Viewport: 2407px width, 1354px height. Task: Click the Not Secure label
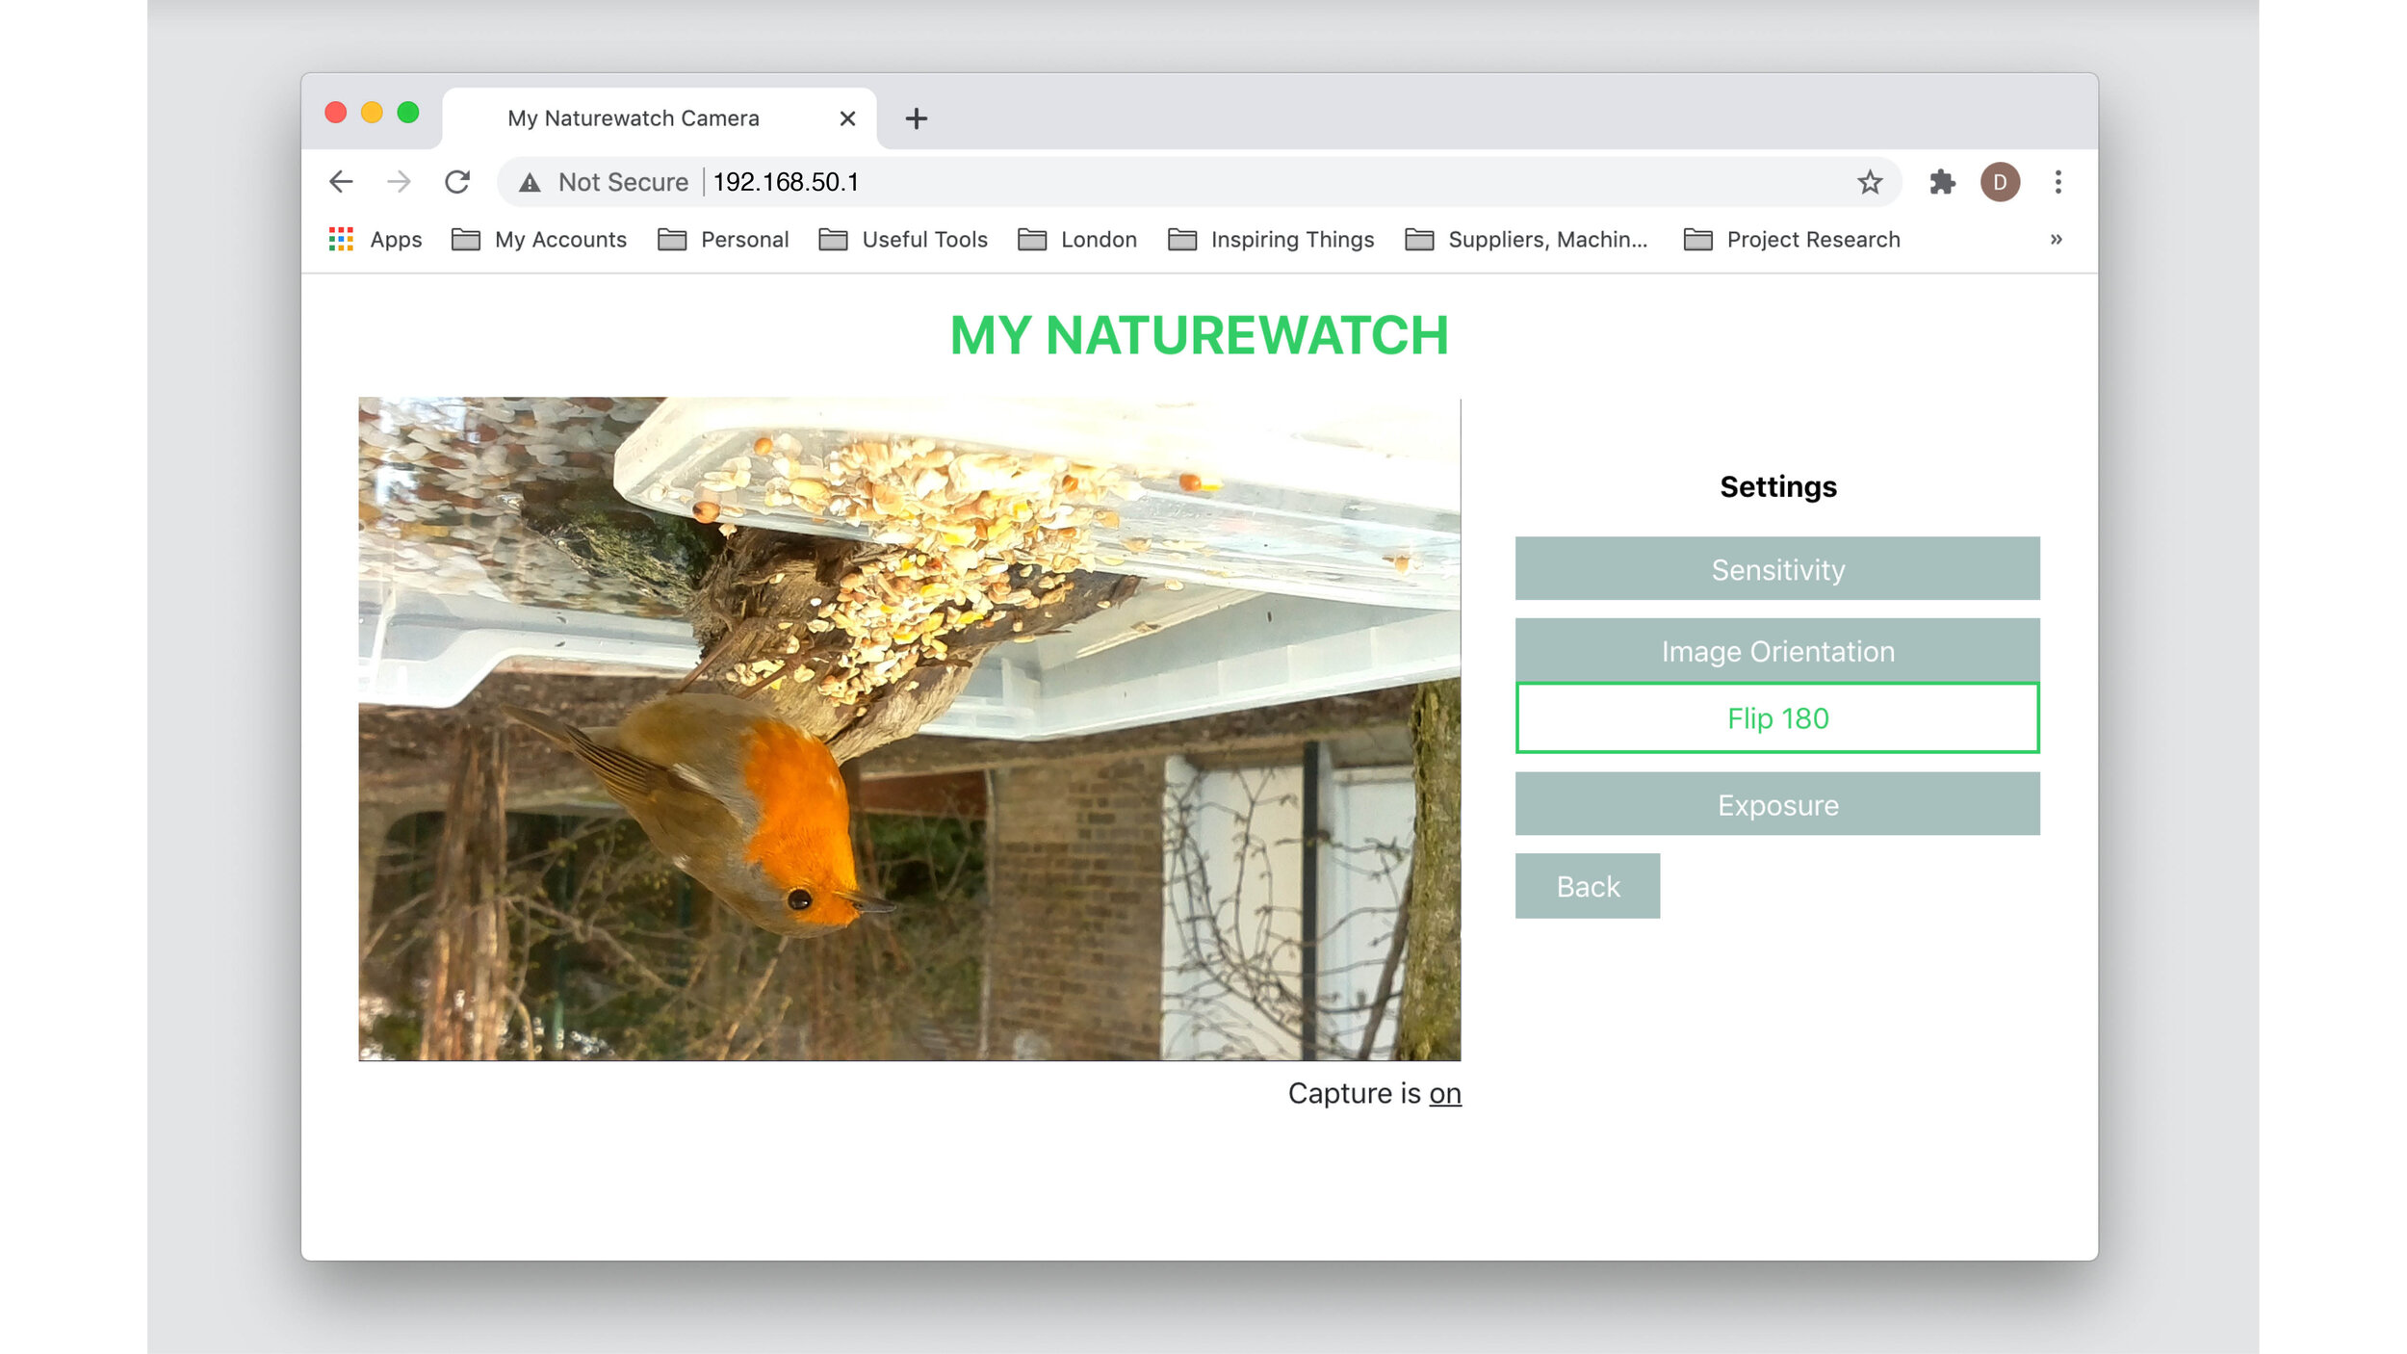pyautogui.click(x=623, y=182)
